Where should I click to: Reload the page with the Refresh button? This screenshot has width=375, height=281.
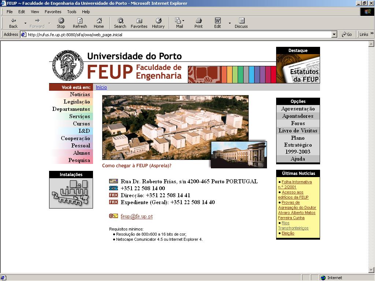[80, 23]
